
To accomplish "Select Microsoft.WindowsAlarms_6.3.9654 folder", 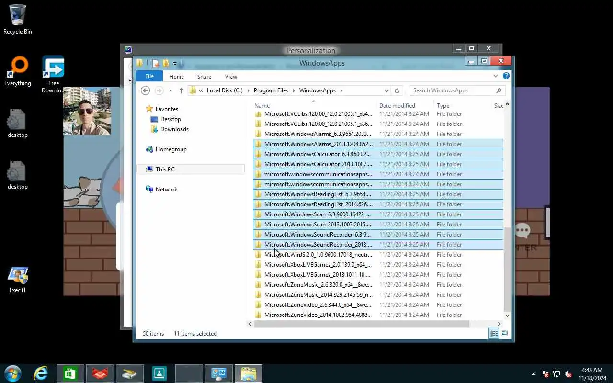I will coord(378,134).
